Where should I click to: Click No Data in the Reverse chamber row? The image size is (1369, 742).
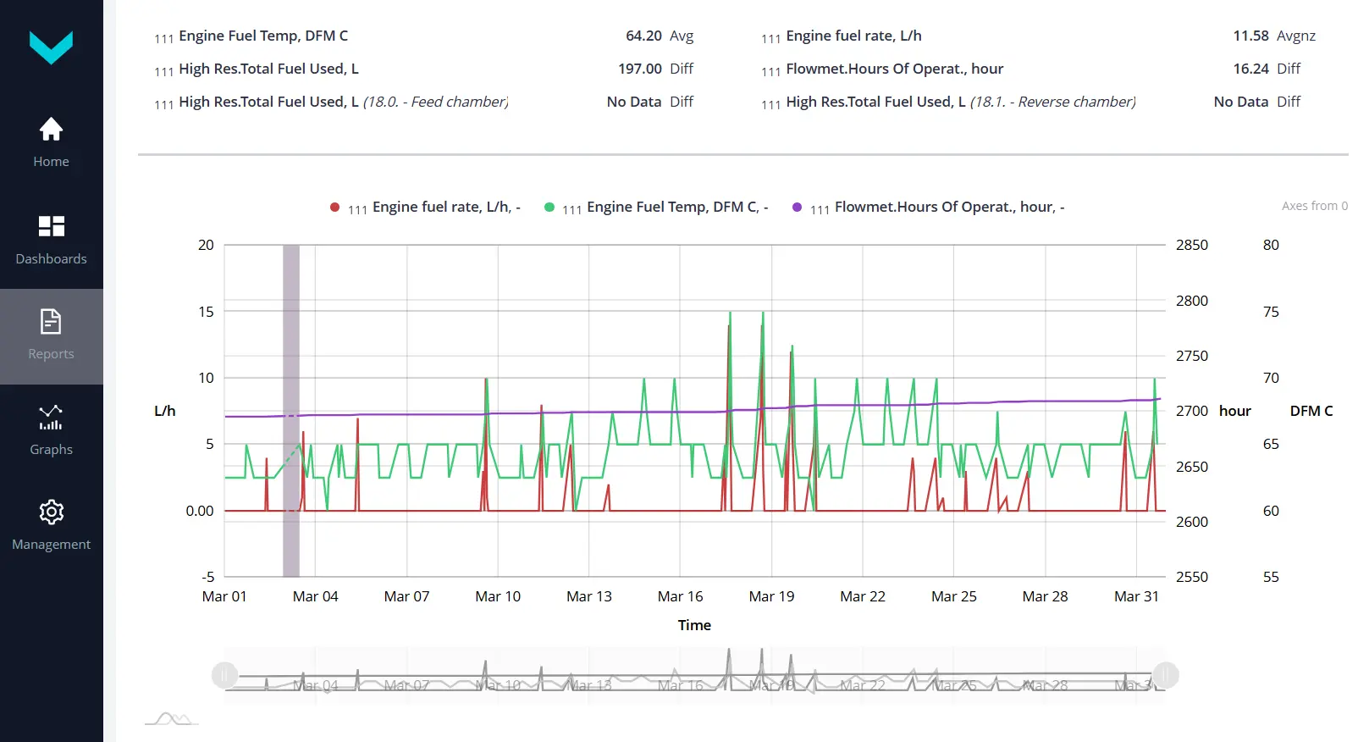1241,102
